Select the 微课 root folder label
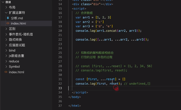 [8, 2]
